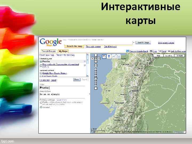This screenshot has width=192, height=144.
Task: Pan the map up with arrow button
Action: point(96,55)
